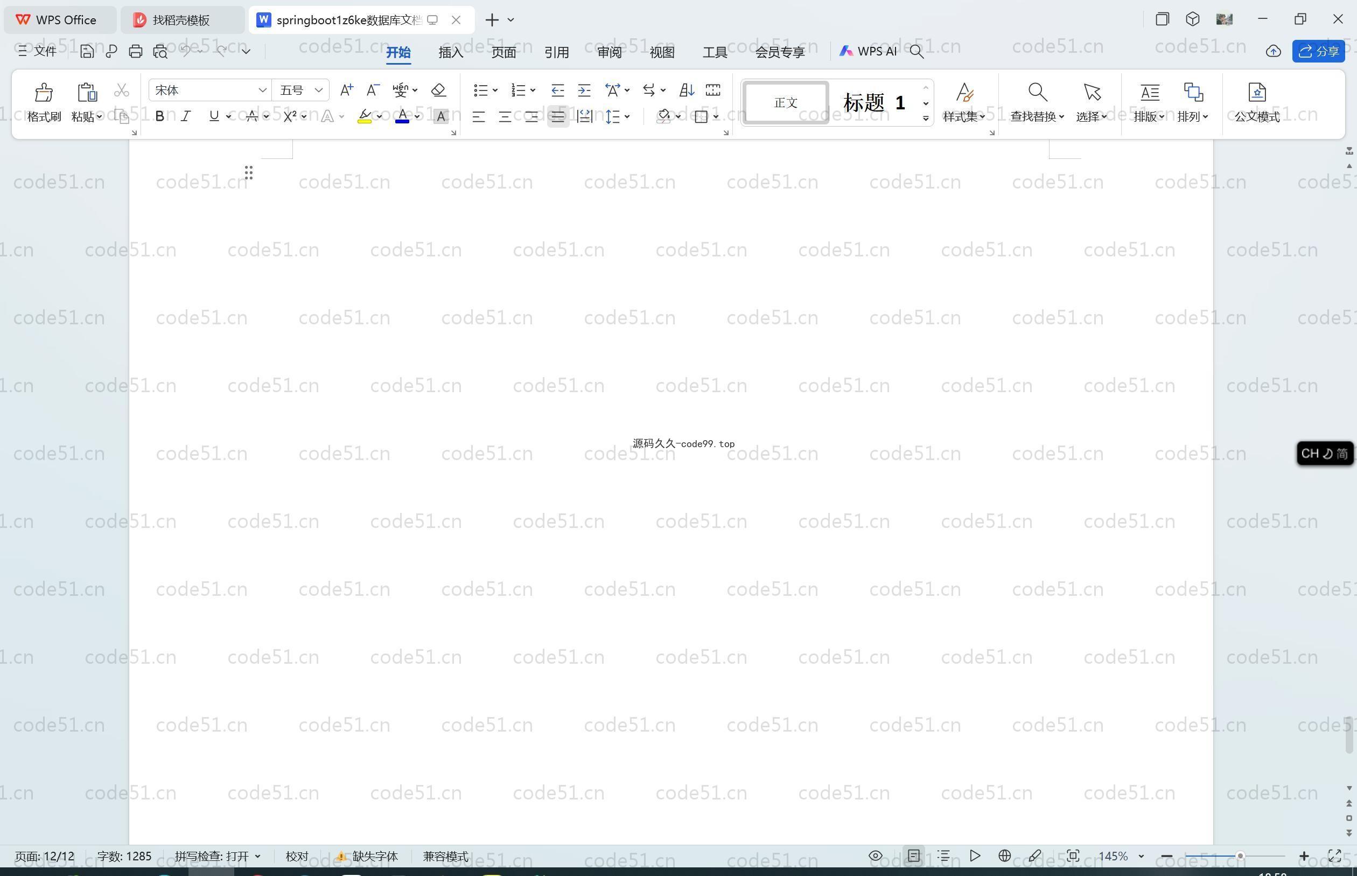Decrease font size with A- icon
This screenshot has height=876, width=1357.
pos(373,90)
